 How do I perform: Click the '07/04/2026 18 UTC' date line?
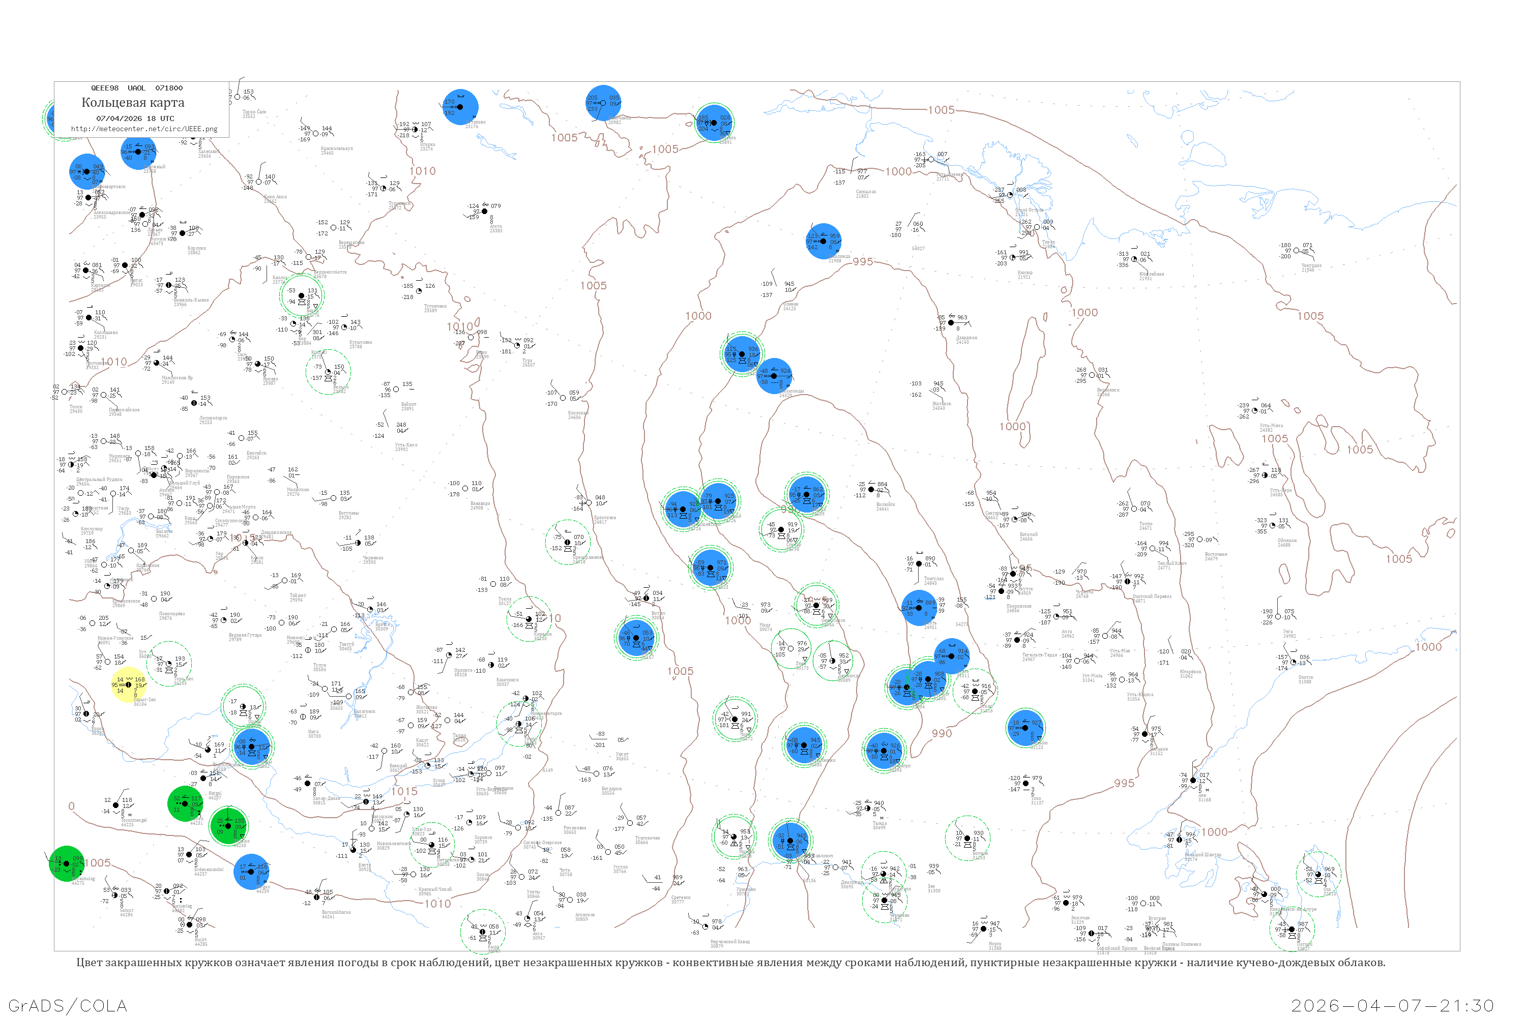tap(135, 118)
